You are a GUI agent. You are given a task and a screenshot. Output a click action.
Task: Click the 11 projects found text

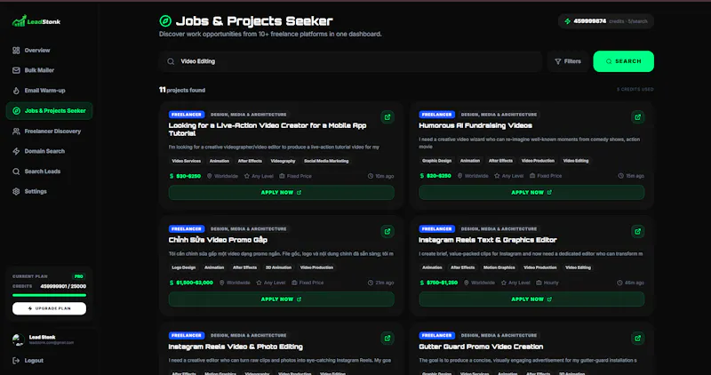tap(182, 90)
